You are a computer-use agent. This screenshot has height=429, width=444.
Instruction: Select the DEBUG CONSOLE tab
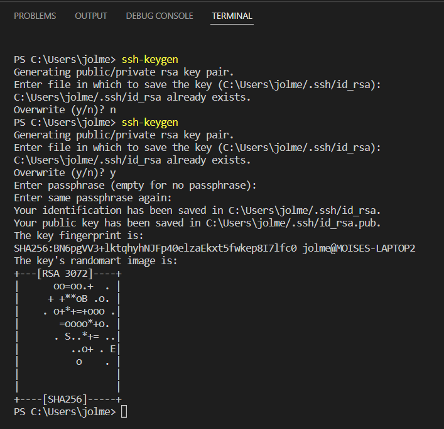[160, 16]
